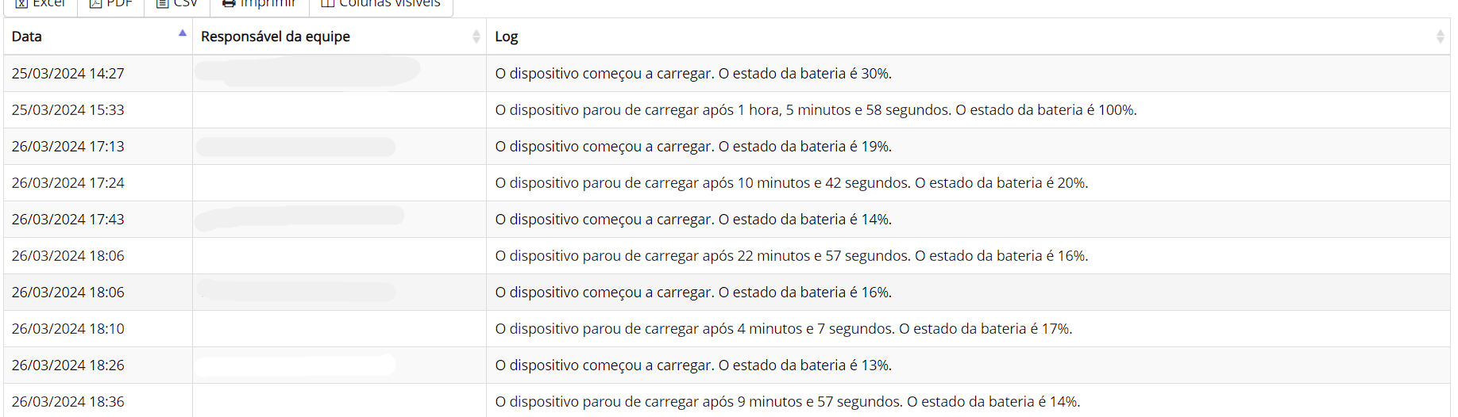The width and height of the screenshot is (1458, 417).
Task: Toggle the Responsável da equipe sort arrows
Action: pyautogui.click(x=476, y=36)
